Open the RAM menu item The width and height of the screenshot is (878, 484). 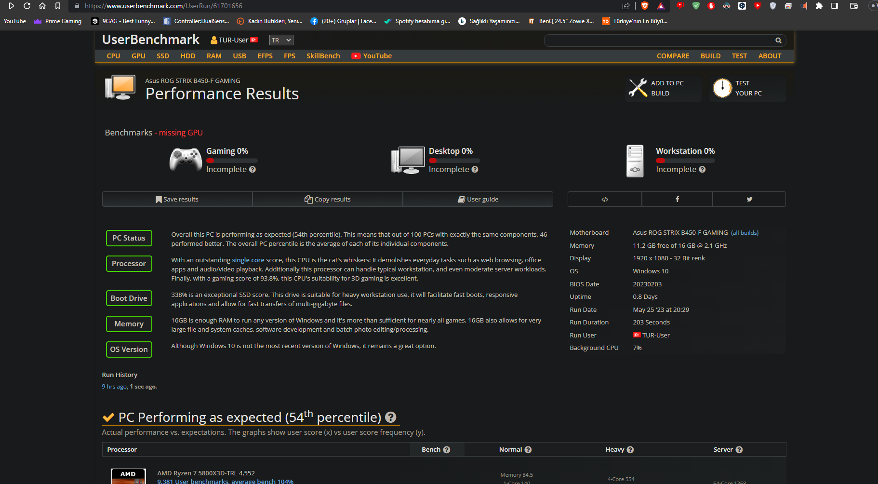pos(214,56)
